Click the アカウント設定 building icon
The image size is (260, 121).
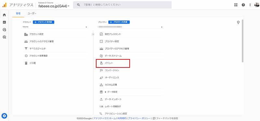point(26,34)
